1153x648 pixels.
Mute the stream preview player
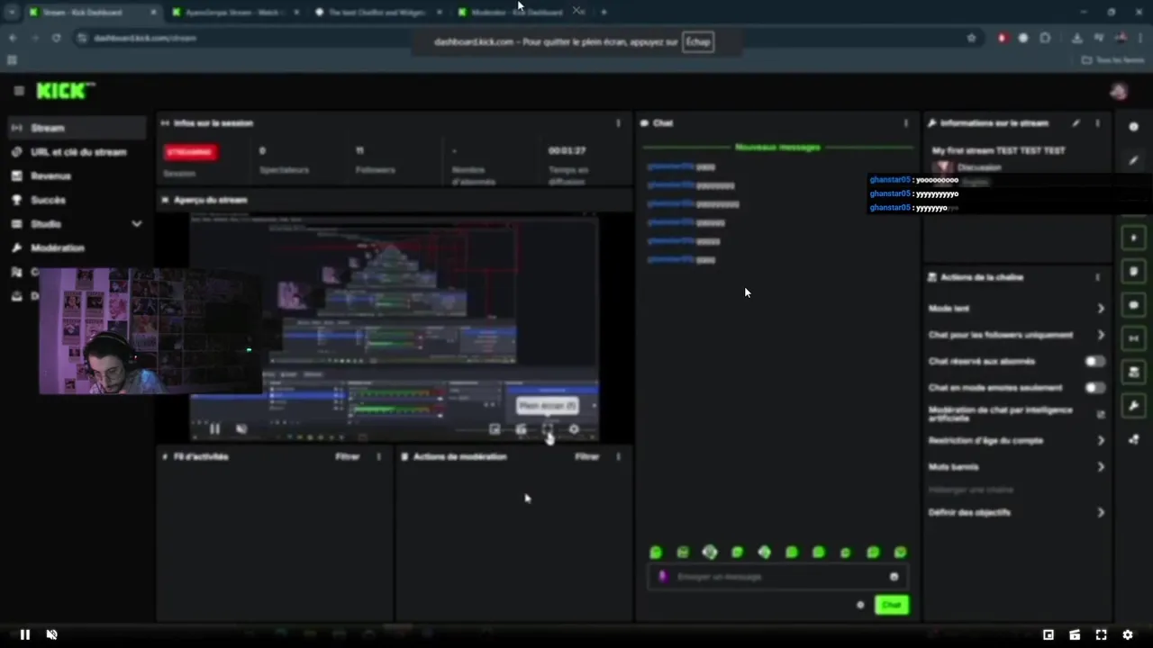tap(241, 429)
